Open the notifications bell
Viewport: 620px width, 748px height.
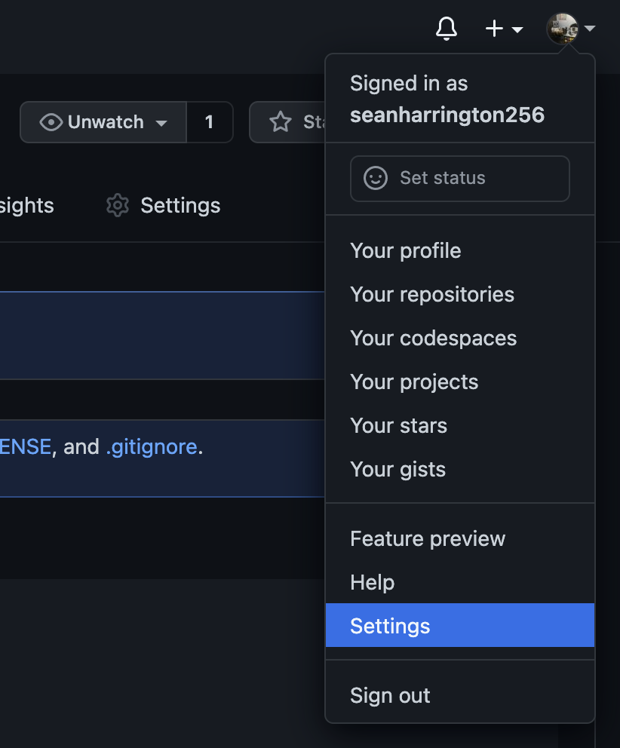(447, 29)
